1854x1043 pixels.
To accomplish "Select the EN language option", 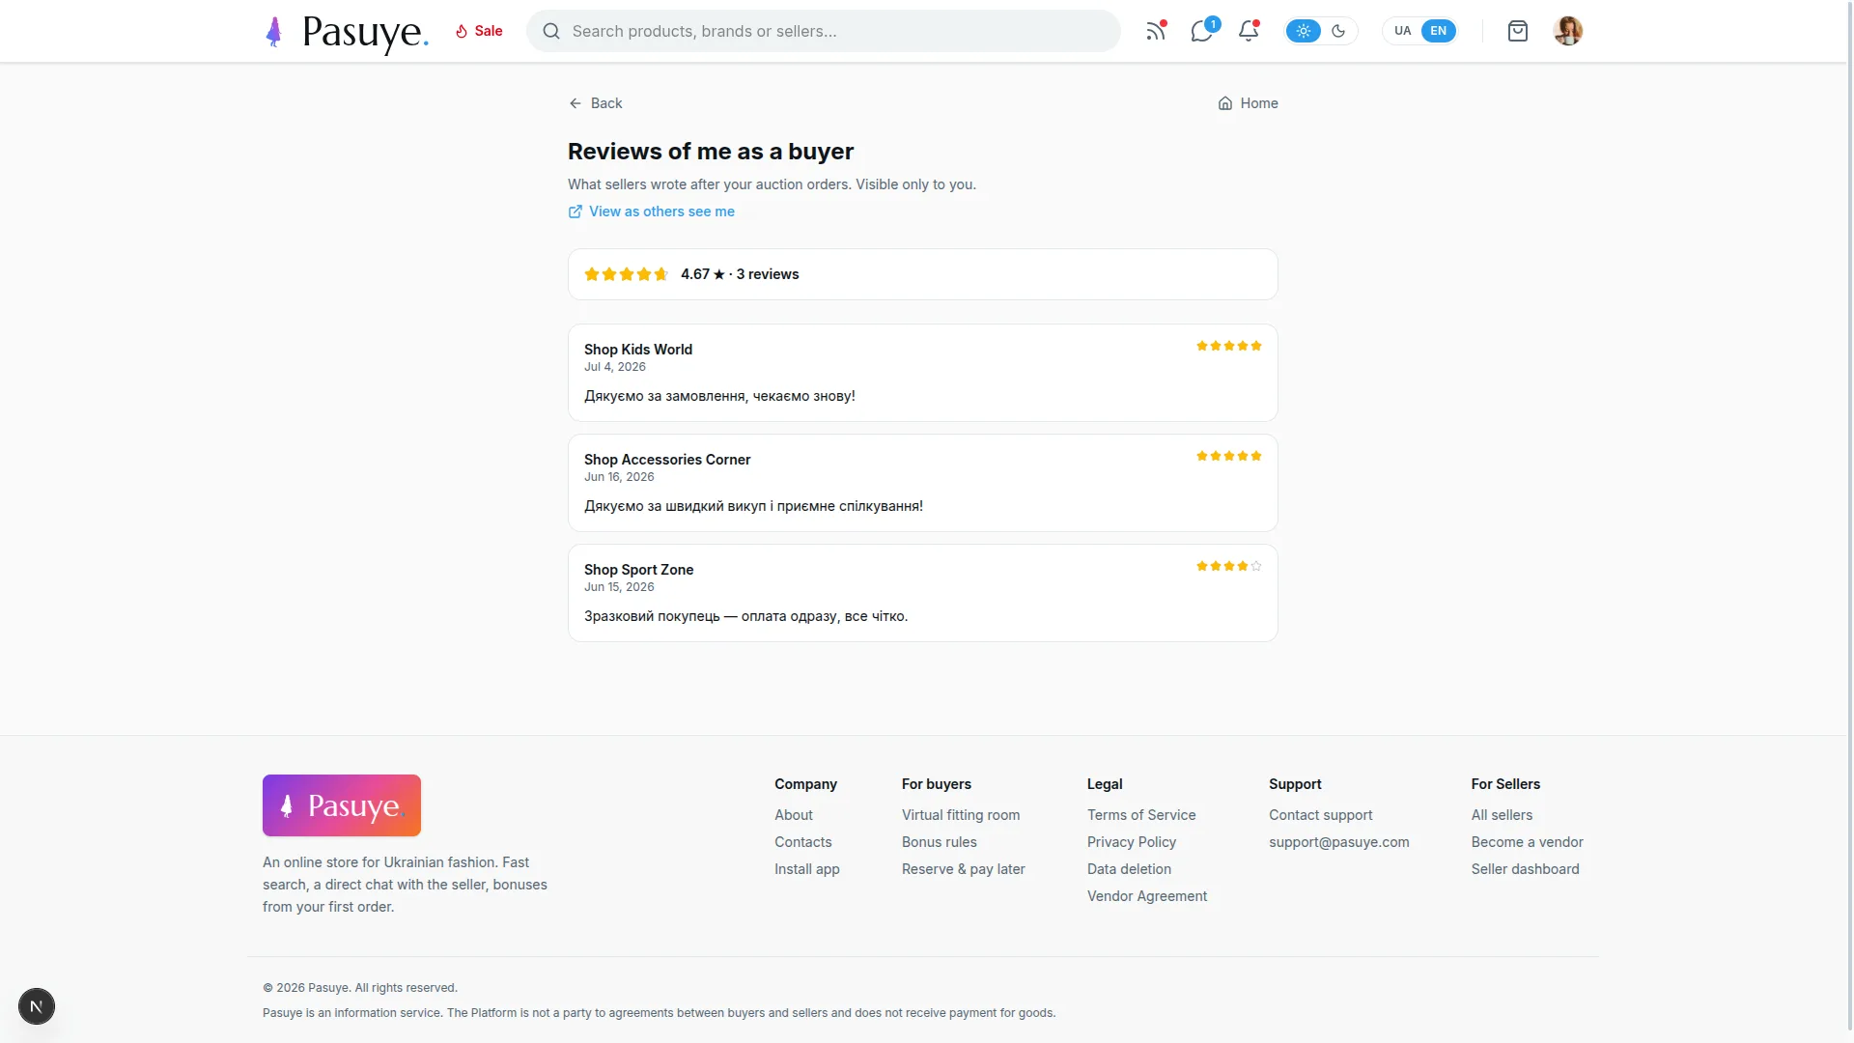I will point(1439,31).
